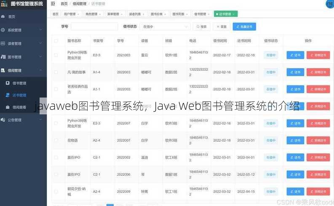Close the 菜单管理 tab with its x
The width and height of the screenshot is (334, 206).
122,14
